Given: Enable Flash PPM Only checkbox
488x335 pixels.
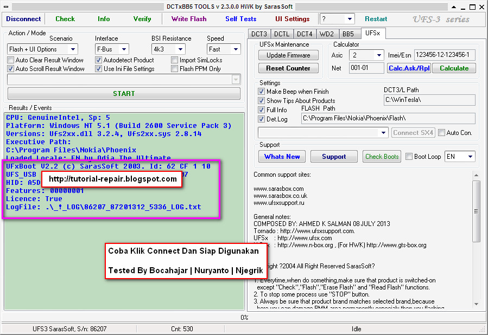Looking at the screenshot, I should (175, 69).
